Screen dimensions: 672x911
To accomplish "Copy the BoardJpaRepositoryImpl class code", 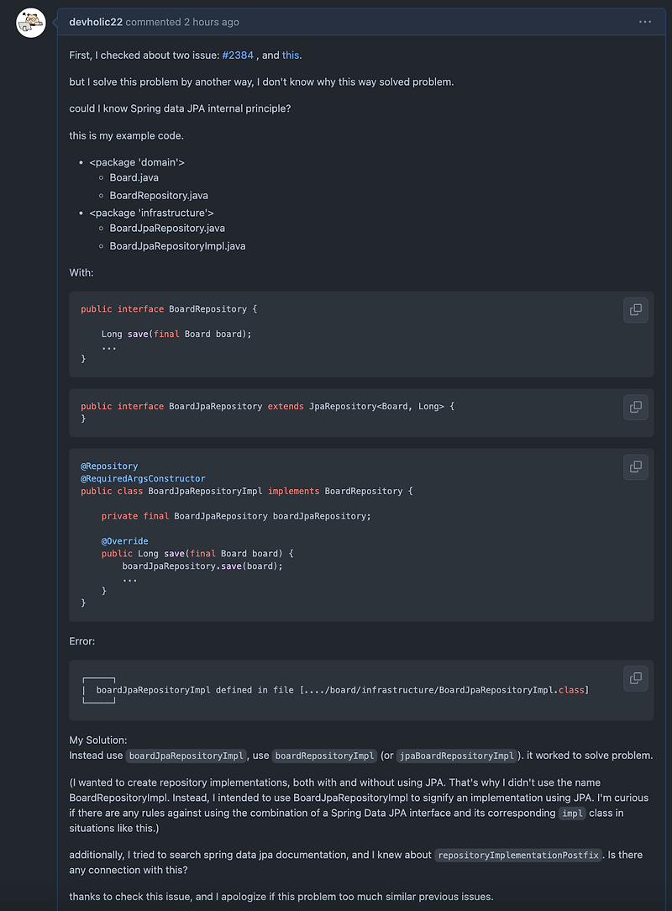I will (635, 466).
